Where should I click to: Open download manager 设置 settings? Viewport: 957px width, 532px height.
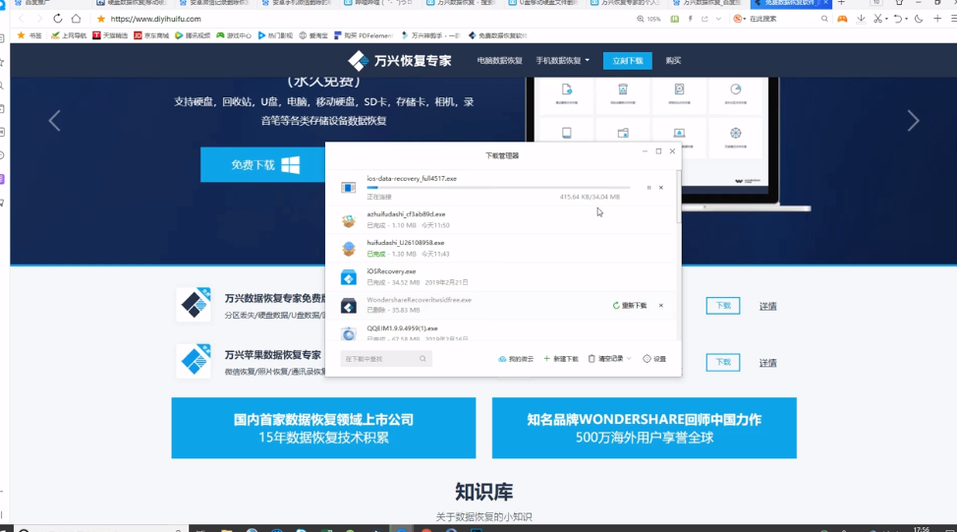tap(654, 359)
